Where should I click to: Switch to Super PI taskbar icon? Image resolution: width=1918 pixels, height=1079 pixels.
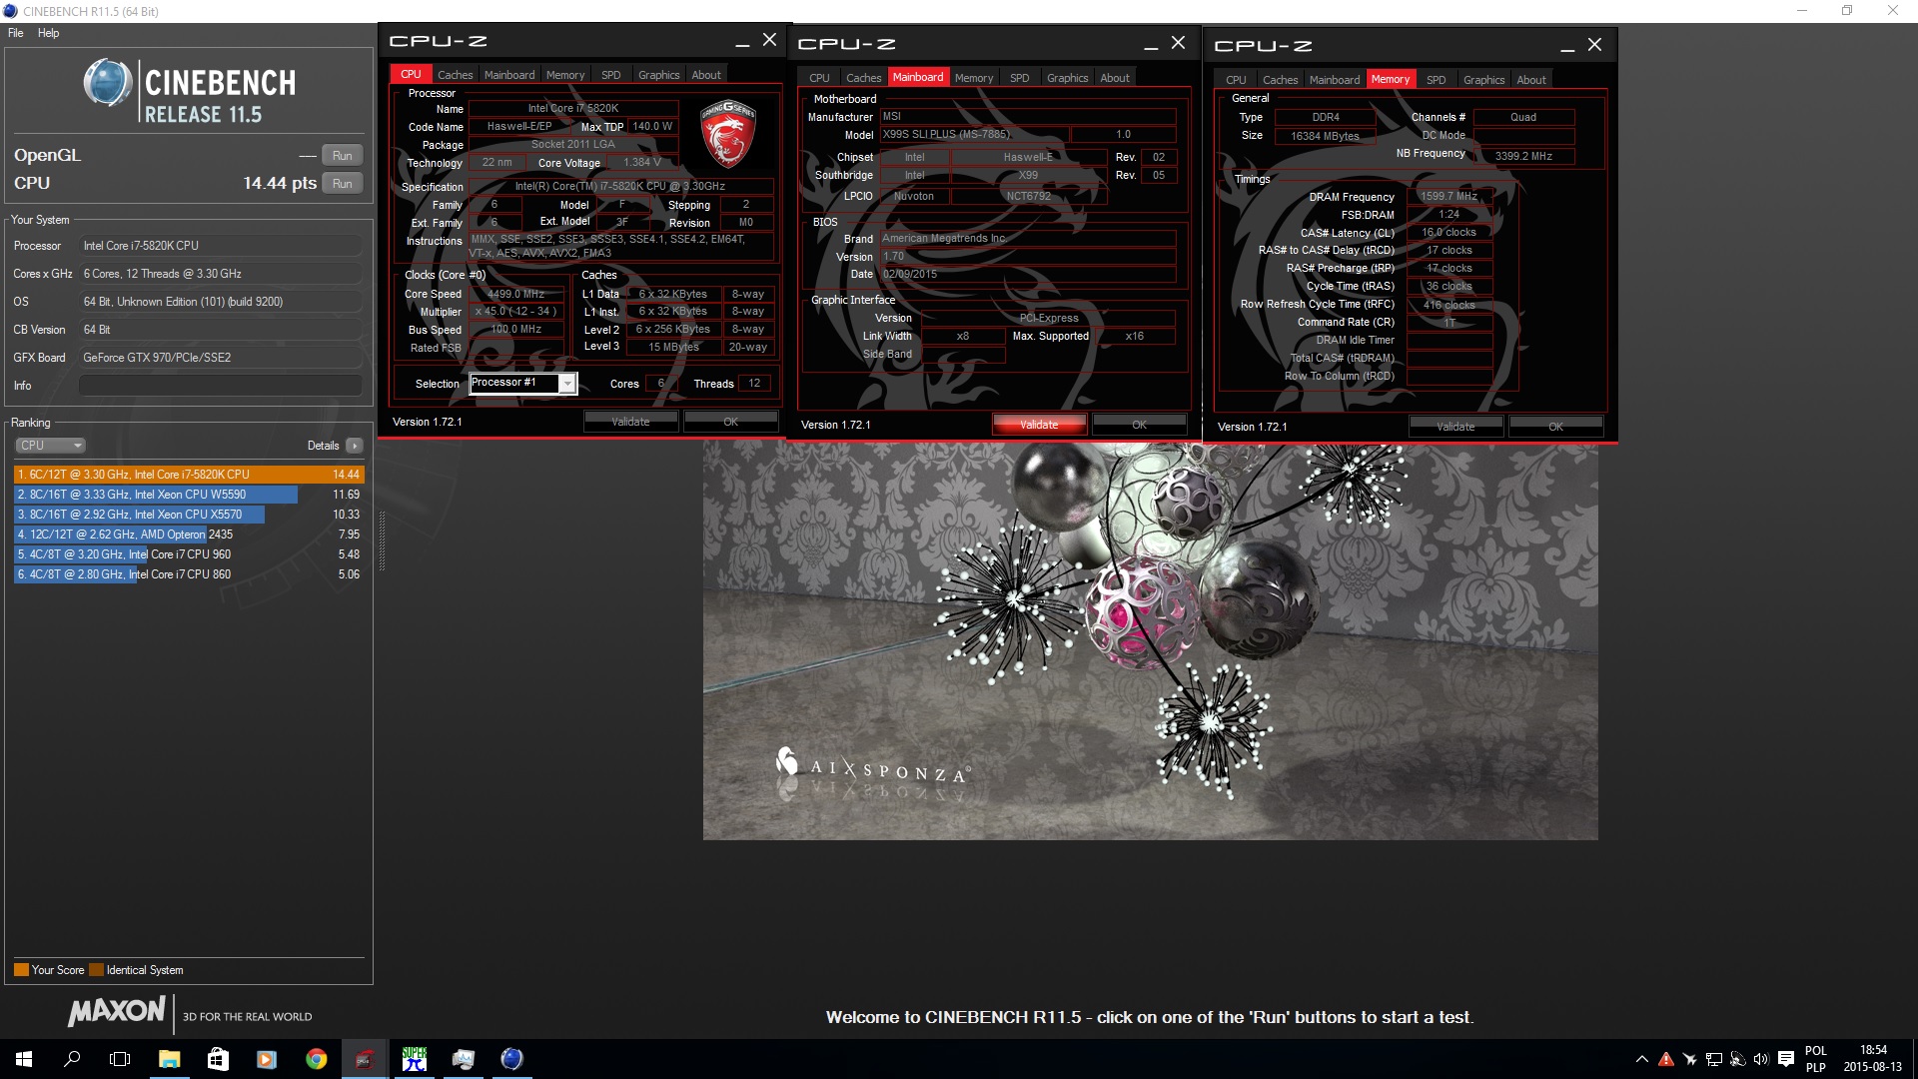pyautogui.click(x=414, y=1059)
